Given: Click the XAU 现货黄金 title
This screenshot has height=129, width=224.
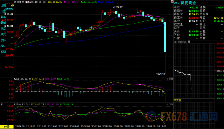Looking at the screenshot, I should coord(185,3).
